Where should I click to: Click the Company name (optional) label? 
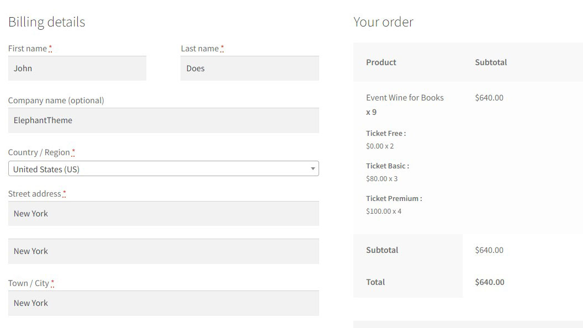56,100
